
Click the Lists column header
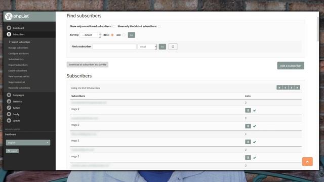(x=248, y=96)
